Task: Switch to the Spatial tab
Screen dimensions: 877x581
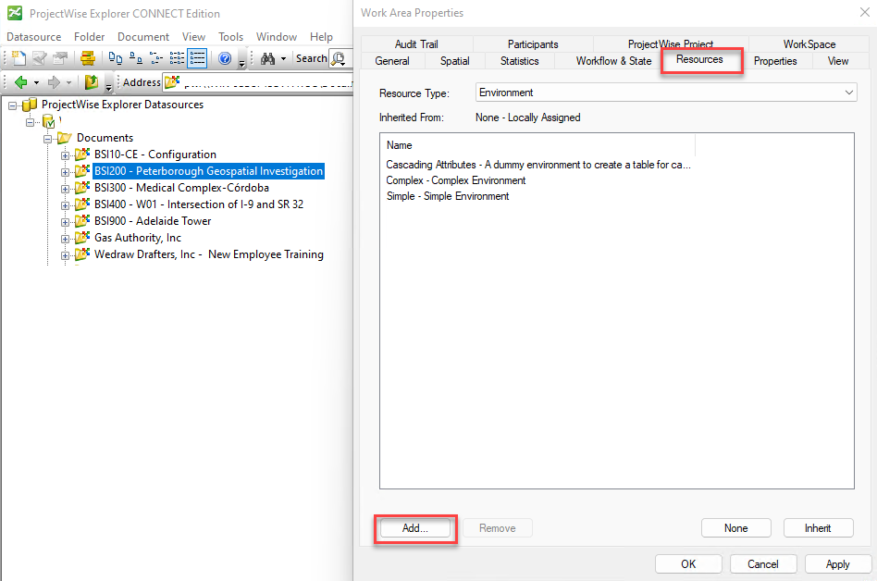Action: point(454,61)
